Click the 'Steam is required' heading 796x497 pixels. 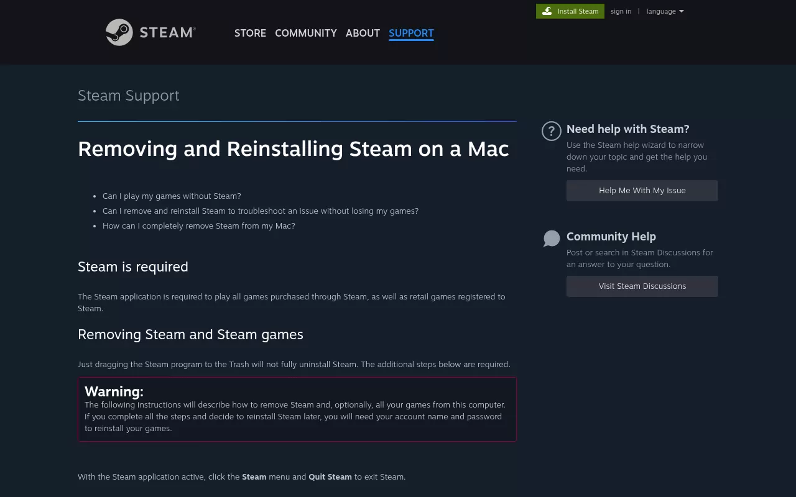(133, 267)
